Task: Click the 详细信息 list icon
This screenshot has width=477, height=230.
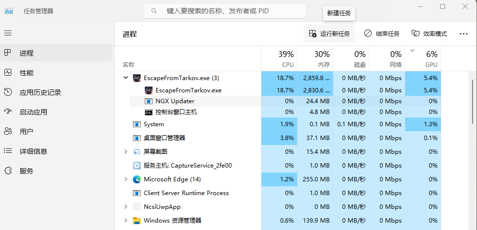Action: (8, 151)
